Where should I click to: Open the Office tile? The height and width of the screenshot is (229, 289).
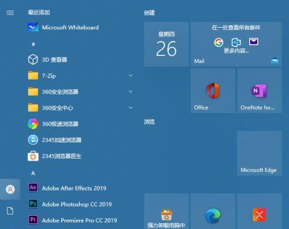coord(213,91)
